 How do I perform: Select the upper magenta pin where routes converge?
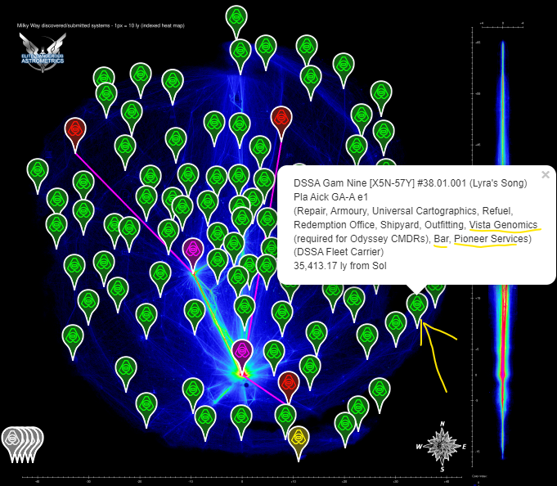pos(193,255)
